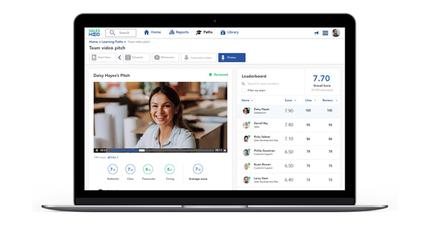
Task: Click the Passionate score circle
Action: (148, 169)
